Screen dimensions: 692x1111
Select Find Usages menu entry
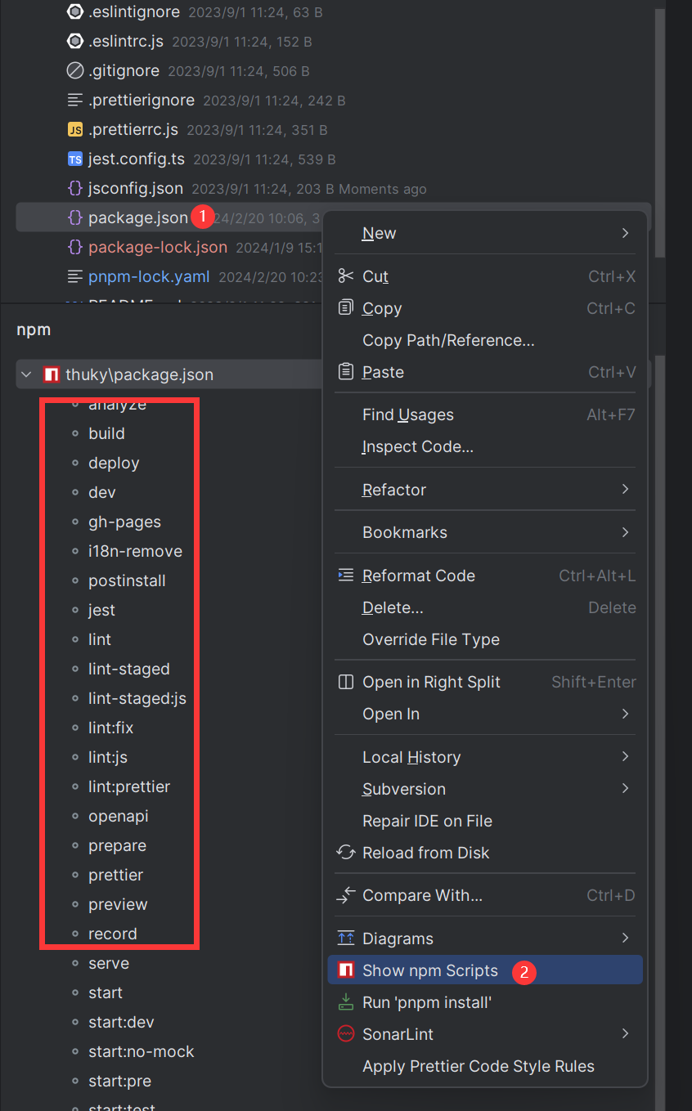pos(407,415)
